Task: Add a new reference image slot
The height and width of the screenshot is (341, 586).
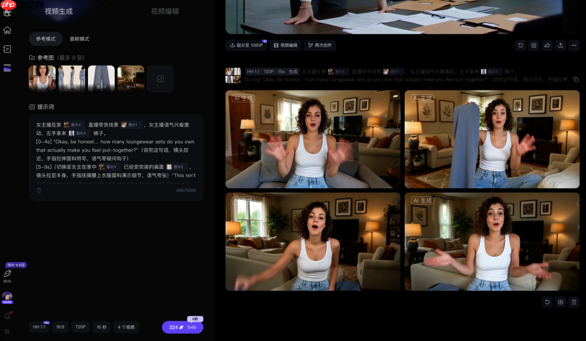Action: pos(160,78)
